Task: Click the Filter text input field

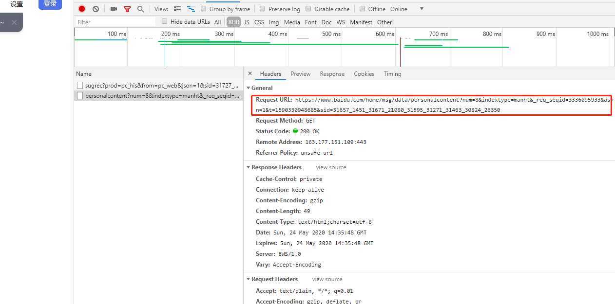Action: tap(115, 22)
